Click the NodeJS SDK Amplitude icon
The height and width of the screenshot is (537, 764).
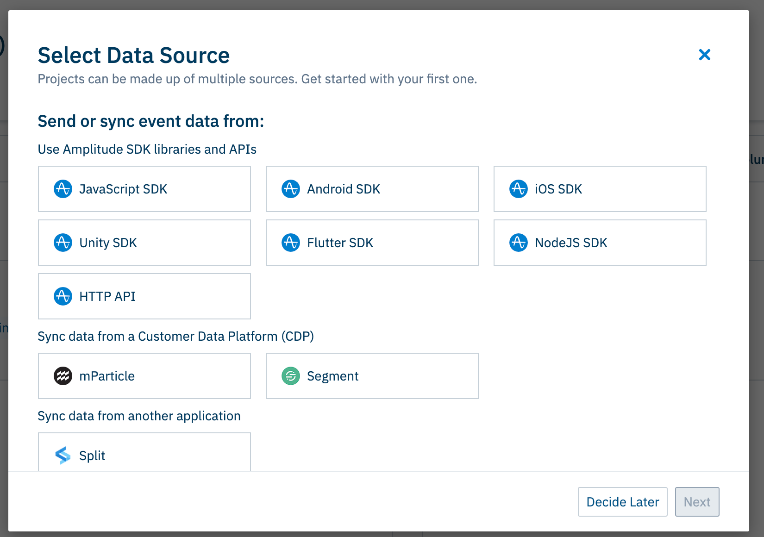pyautogui.click(x=519, y=243)
